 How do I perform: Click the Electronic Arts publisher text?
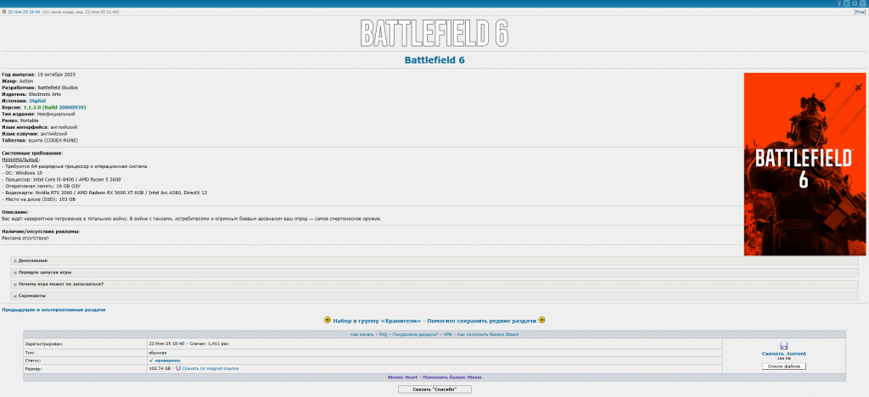46,94
